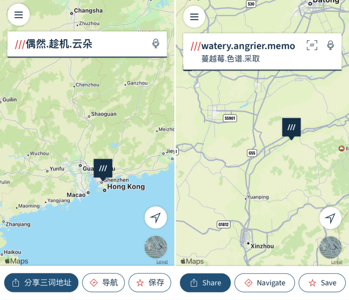Tap 保存 save button
The width and height of the screenshot is (349, 300).
150,283
